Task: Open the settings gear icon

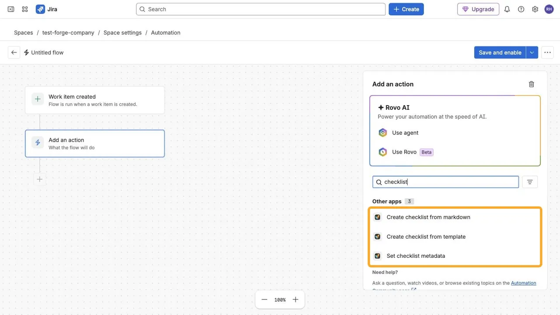Action: point(535,9)
